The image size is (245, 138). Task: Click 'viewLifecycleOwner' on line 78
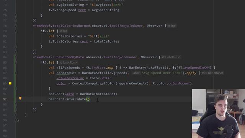coord(125,26)
